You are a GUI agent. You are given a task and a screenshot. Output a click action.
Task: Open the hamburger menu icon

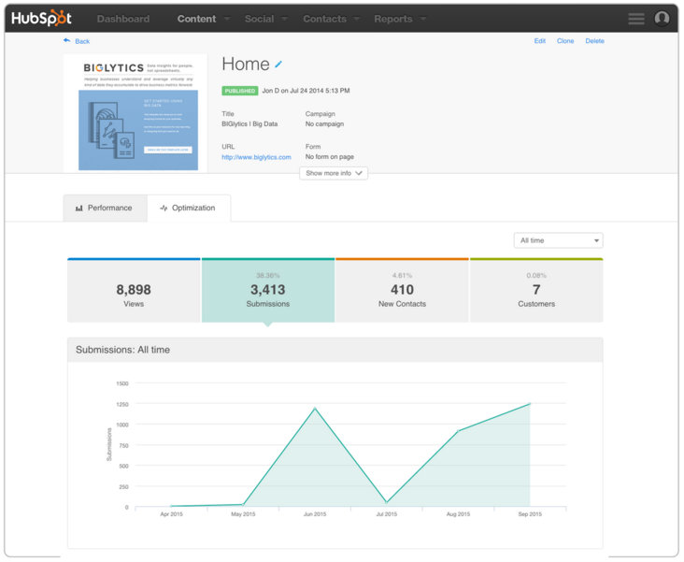[636, 19]
